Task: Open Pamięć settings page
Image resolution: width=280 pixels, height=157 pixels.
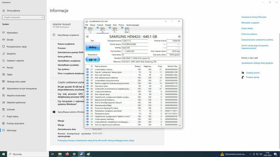Action: (10, 68)
